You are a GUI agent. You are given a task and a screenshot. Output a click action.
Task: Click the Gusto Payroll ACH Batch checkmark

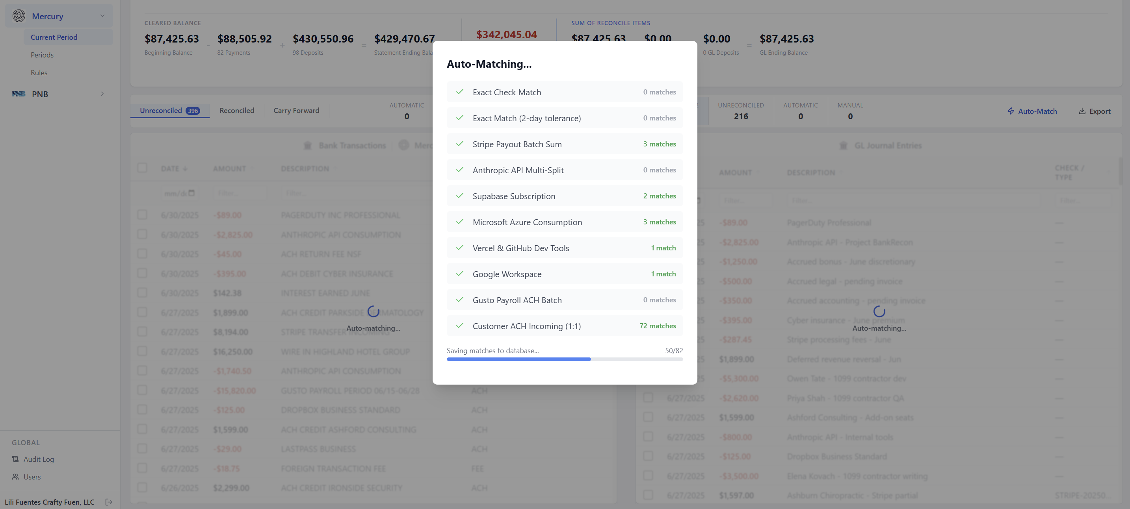coord(460,300)
